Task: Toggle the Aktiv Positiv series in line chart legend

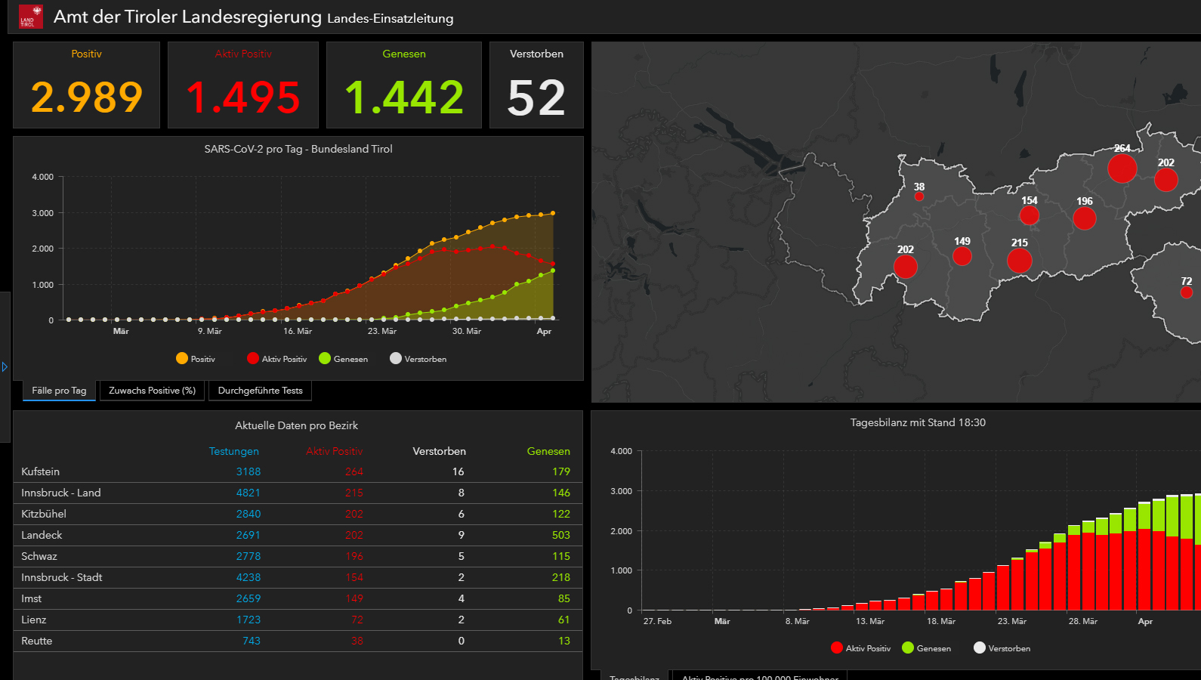Action: (x=276, y=359)
